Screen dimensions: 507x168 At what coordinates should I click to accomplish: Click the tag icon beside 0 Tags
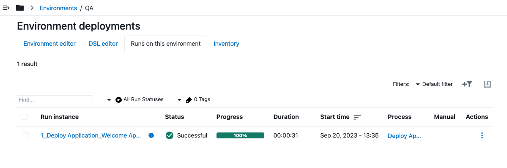(x=189, y=100)
